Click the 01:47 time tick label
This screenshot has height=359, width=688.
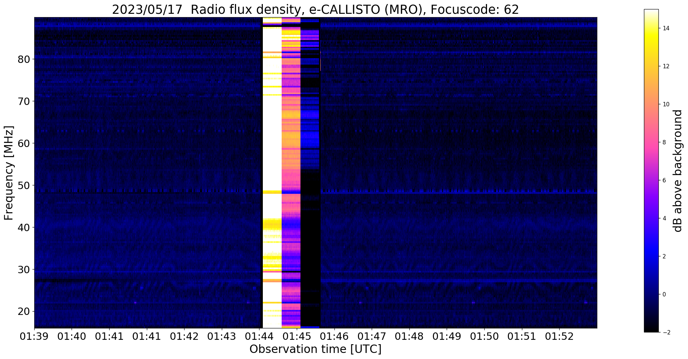372,336
